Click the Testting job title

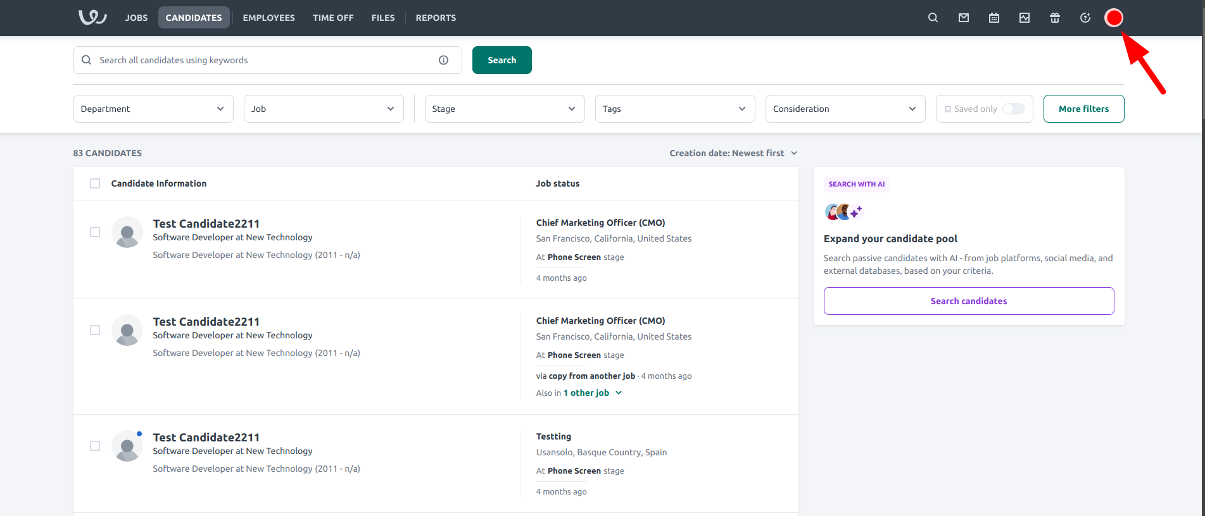tap(553, 436)
